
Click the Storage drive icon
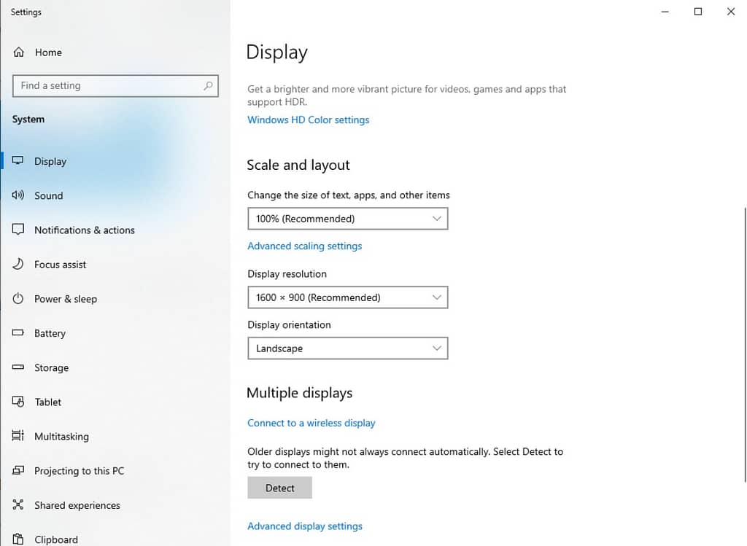click(x=18, y=367)
